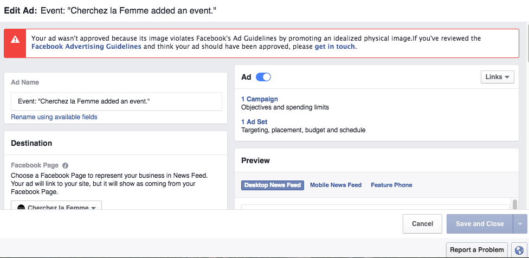Open the 1 Ad Set link
This screenshot has width=529, height=258.
[254, 122]
